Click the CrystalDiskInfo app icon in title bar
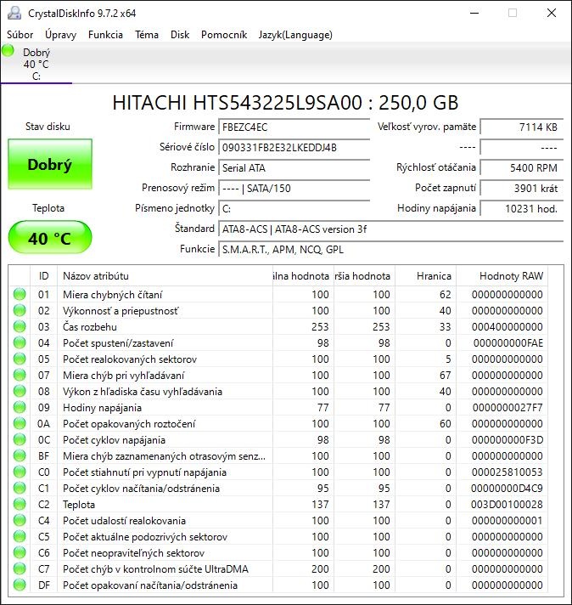The height and width of the screenshot is (605, 572). click(14, 13)
